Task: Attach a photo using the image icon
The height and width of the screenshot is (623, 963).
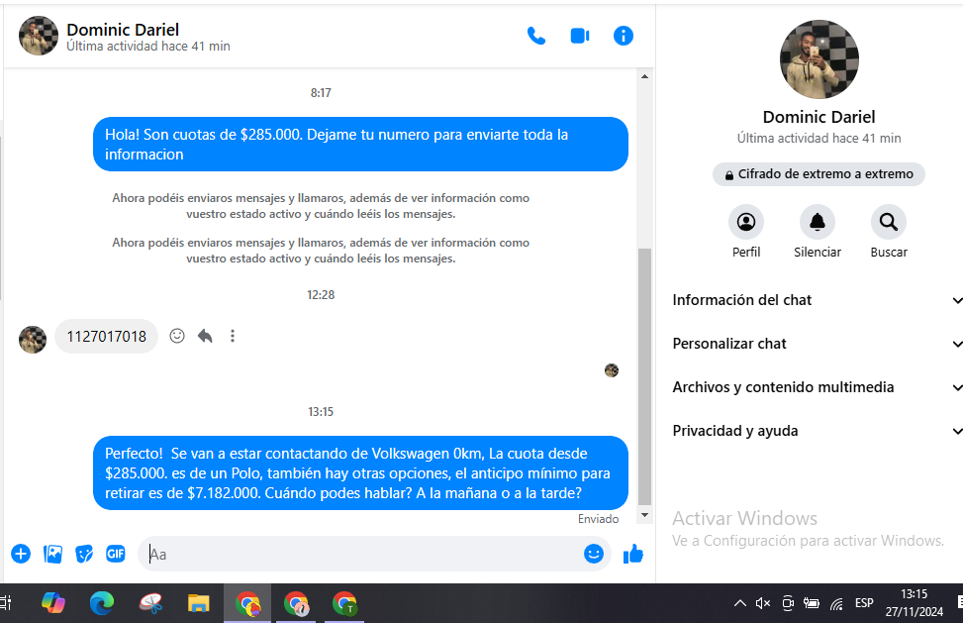Action: [x=52, y=554]
